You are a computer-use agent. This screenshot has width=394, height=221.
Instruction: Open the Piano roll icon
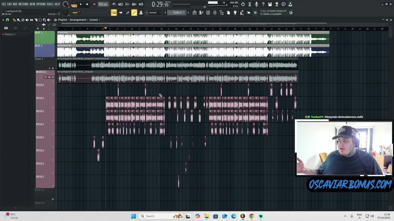click(x=201, y=13)
